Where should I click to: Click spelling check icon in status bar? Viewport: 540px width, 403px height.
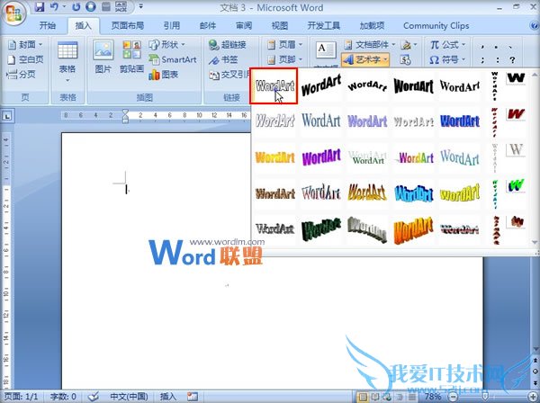point(93,397)
